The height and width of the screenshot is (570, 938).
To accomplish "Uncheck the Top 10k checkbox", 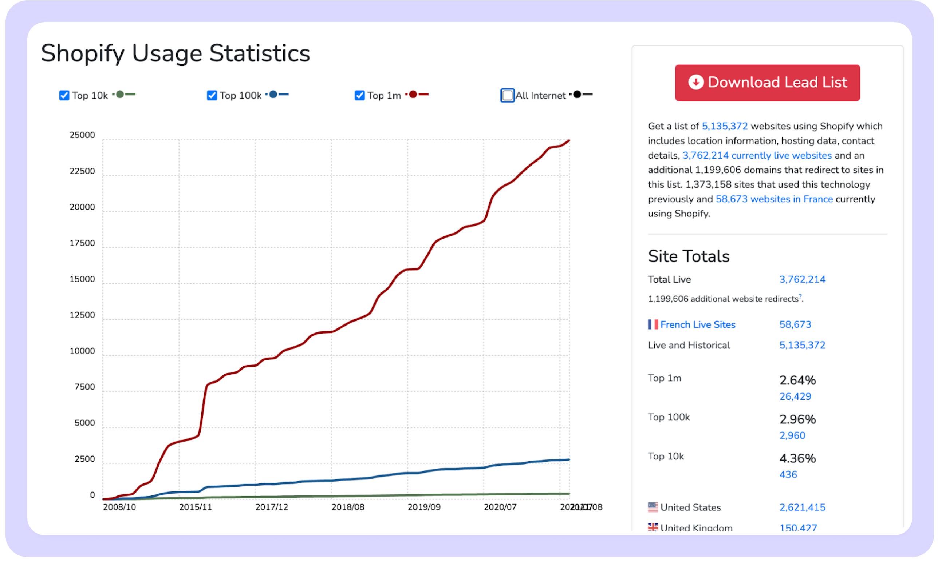I will [x=64, y=95].
